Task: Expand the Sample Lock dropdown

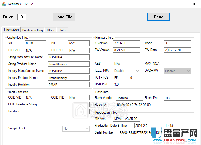Action: click(x=76, y=128)
